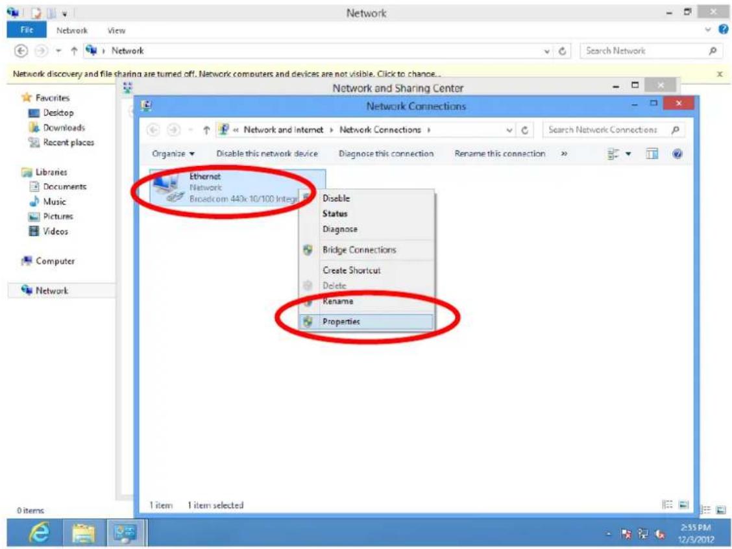Expand the ribbon chevron in Network window

pyautogui.click(x=708, y=29)
